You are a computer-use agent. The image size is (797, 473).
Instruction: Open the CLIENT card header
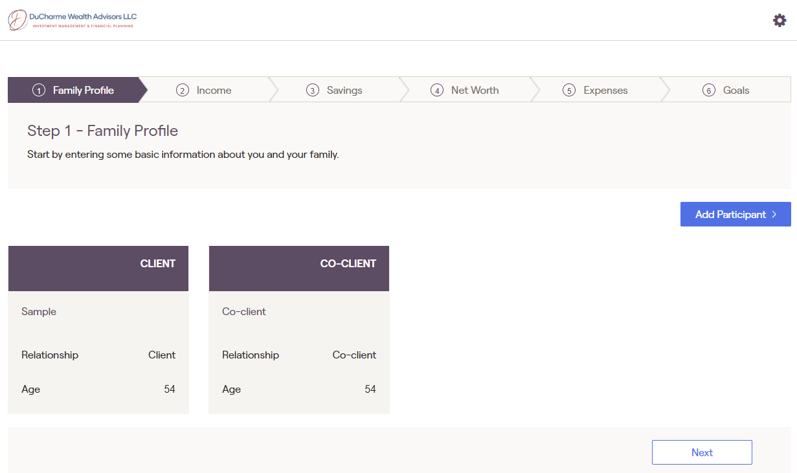point(98,269)
